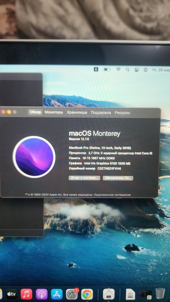Open the Boot Camp-style drive icon in Dock
This screenshot has width=170, height=302.
click(x=109, y=294)
